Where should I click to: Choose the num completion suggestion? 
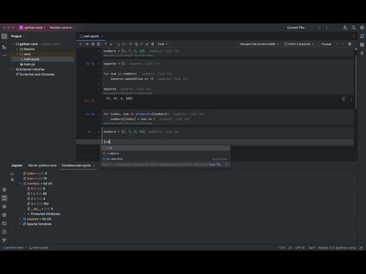click(165, 148)
